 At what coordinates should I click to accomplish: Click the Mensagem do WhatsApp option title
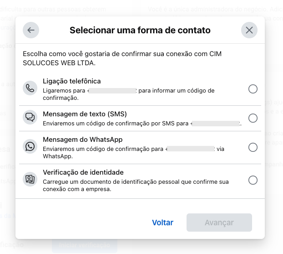pyautogui.click(x=82, y=140)
